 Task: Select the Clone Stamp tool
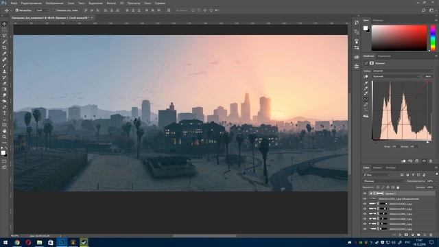(x=4, y=71)
